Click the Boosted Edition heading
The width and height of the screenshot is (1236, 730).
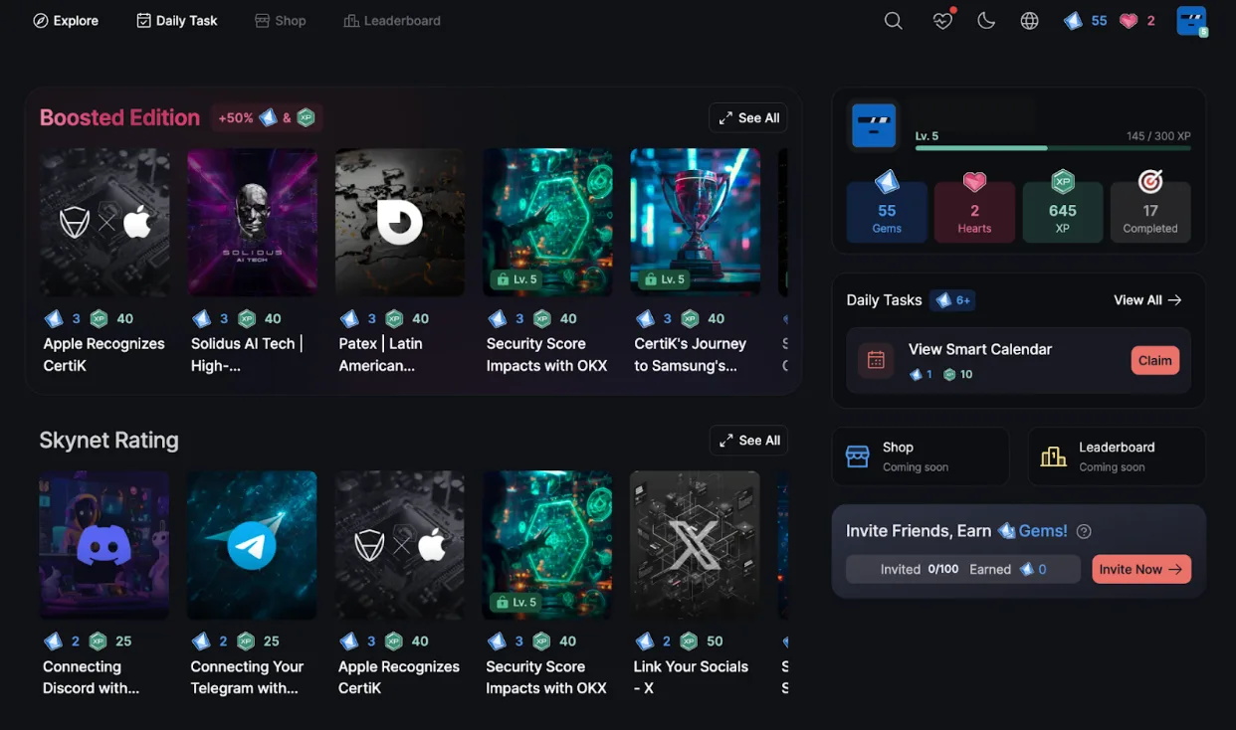(x=119, y=117)
